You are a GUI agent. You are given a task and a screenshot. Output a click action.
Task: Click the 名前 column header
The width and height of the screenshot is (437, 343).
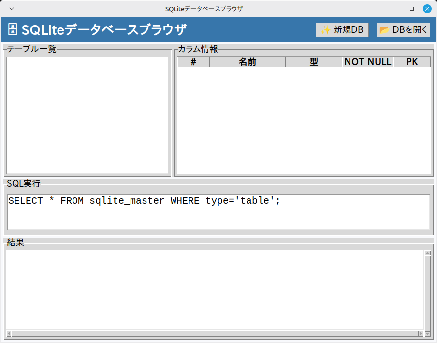click(248, 62)
